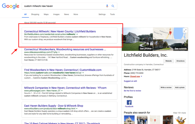This screenshot has height=124, width=195.
Task: Expand options arrow beside ehbuilders.com URL
Action: (77, 108)
